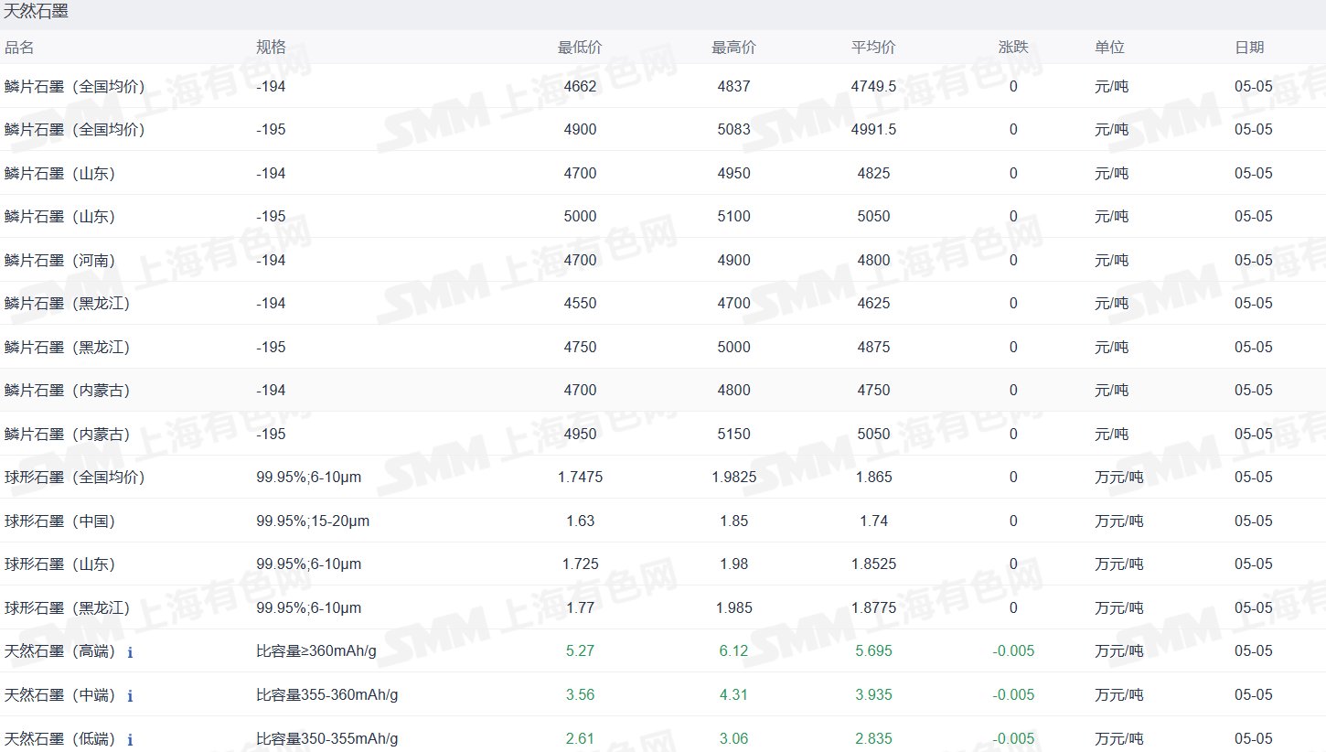This screenshot has height=752, width=1326.
Task: Select highest price 5150 in 内蒙古 row
Action: (x=733, y=434)
